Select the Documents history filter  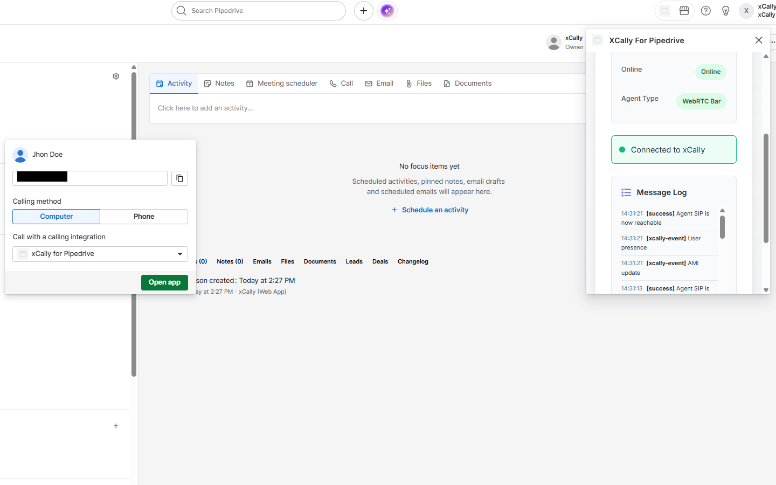coord(320,262)
